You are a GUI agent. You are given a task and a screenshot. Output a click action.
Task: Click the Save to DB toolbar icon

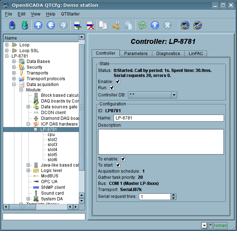[24, 25]
